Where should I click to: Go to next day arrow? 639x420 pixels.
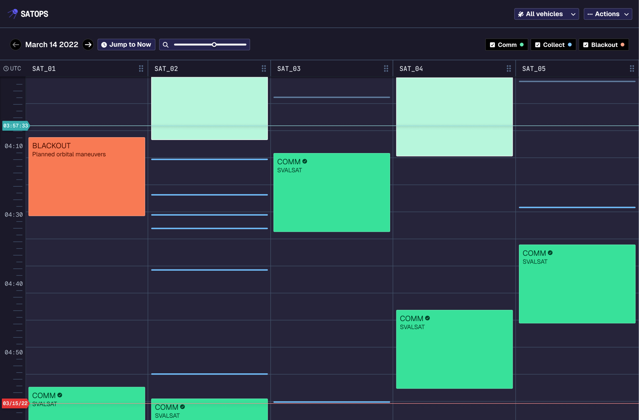click(x=88, y=44)
